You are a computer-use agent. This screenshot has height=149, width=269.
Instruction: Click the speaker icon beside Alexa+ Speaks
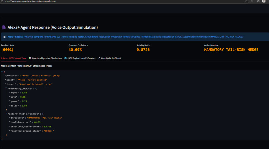point(5,37)
